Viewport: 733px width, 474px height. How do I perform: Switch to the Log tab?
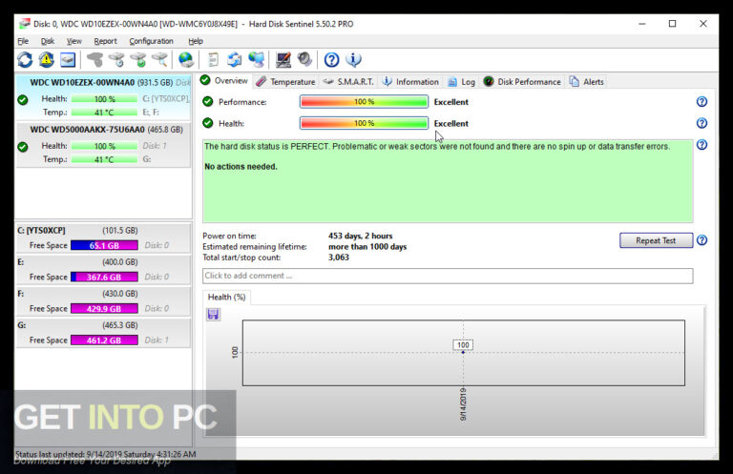coord(461,82)
